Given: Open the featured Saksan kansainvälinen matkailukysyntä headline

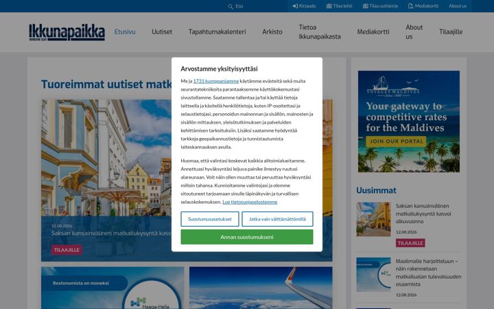Looking at the screenshot, I should [x=112, y=233].
